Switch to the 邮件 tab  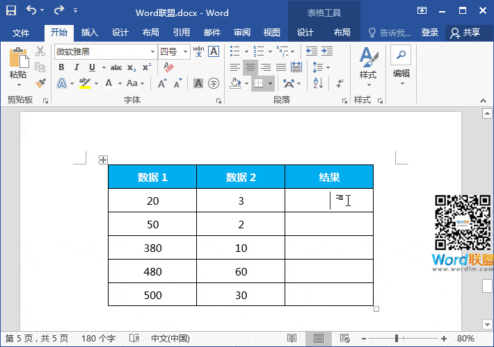[x=212, y=33]
